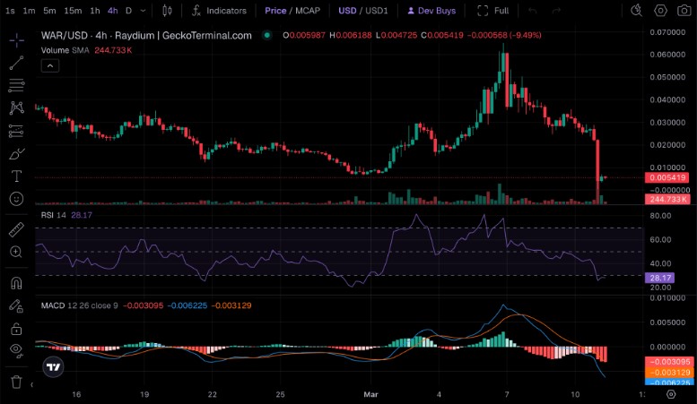The width and height of the screenshot is (697, 404).
Task: Select the brush drawing tool
Action: (16, 154)
